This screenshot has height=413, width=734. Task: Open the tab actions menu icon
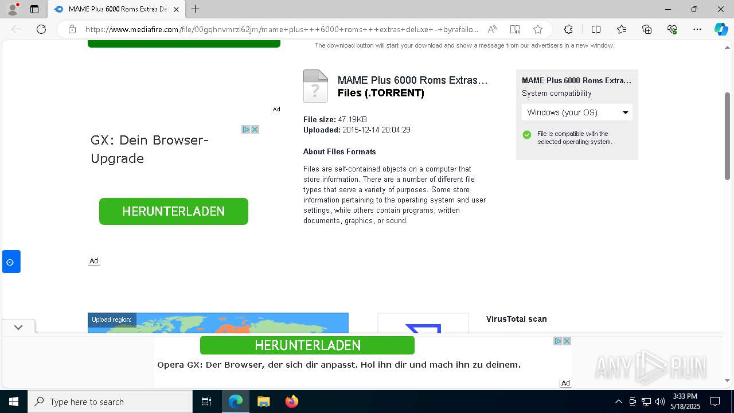[x=34, y=9]
